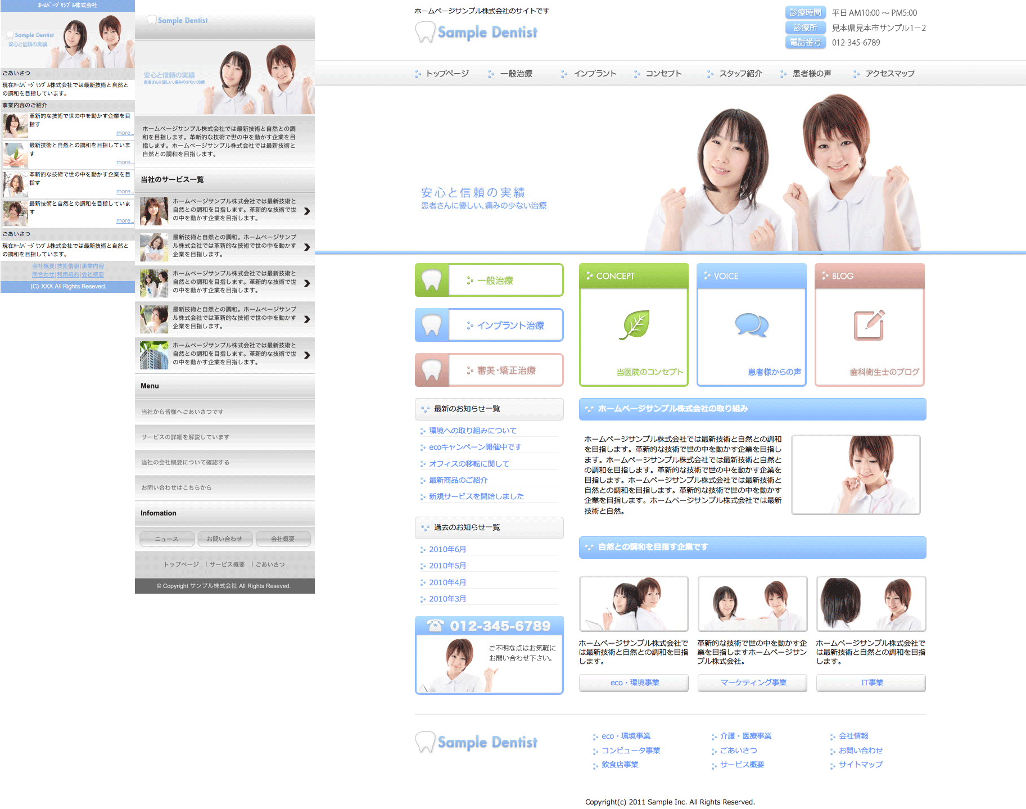Expand the last service row with building photo
The width and height of the screenshot is (1026, 809).
tap(307, 355)
